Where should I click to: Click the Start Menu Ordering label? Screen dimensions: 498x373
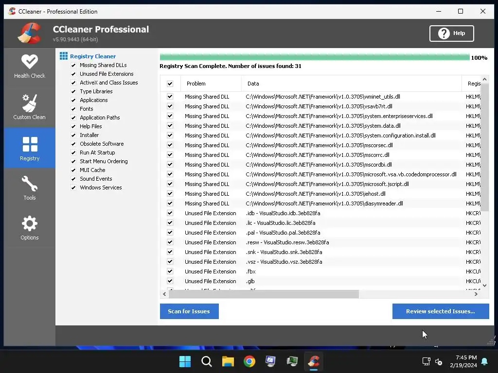(104, 161)
